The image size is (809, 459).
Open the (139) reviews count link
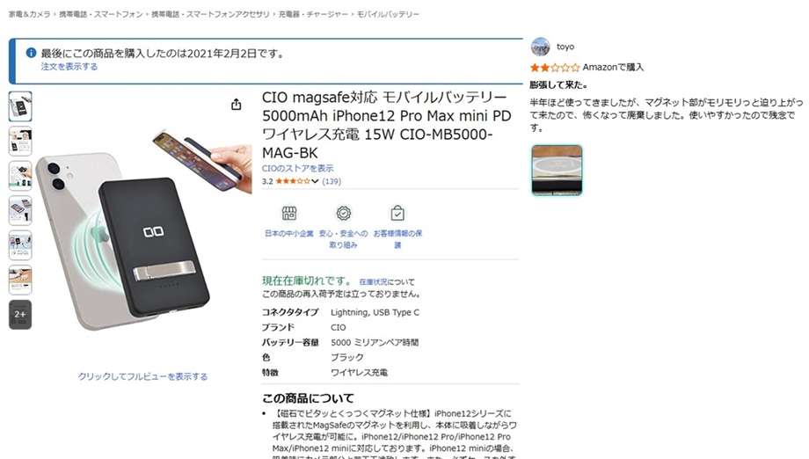click(332, 181)
